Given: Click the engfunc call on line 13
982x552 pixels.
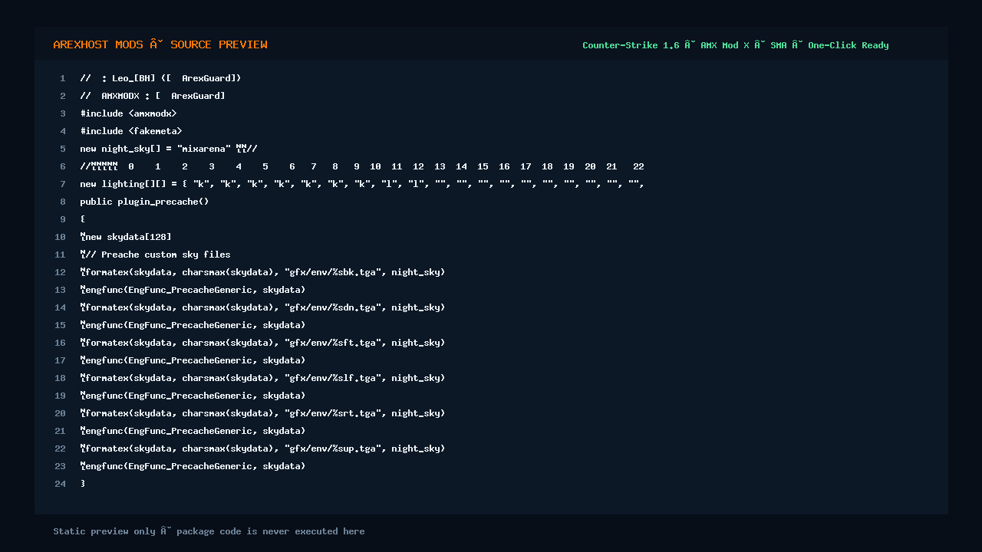Looking at the screenshot, I should [x=193, y=290].
